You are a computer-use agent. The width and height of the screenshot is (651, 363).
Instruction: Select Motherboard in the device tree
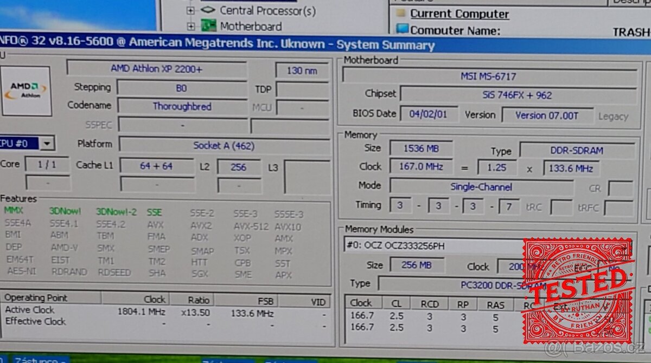251,26
